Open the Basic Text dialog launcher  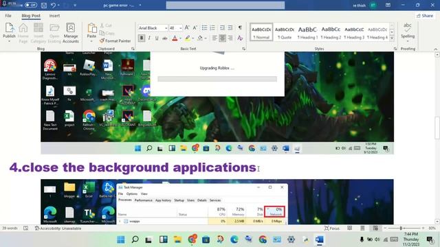pos(243,49)
